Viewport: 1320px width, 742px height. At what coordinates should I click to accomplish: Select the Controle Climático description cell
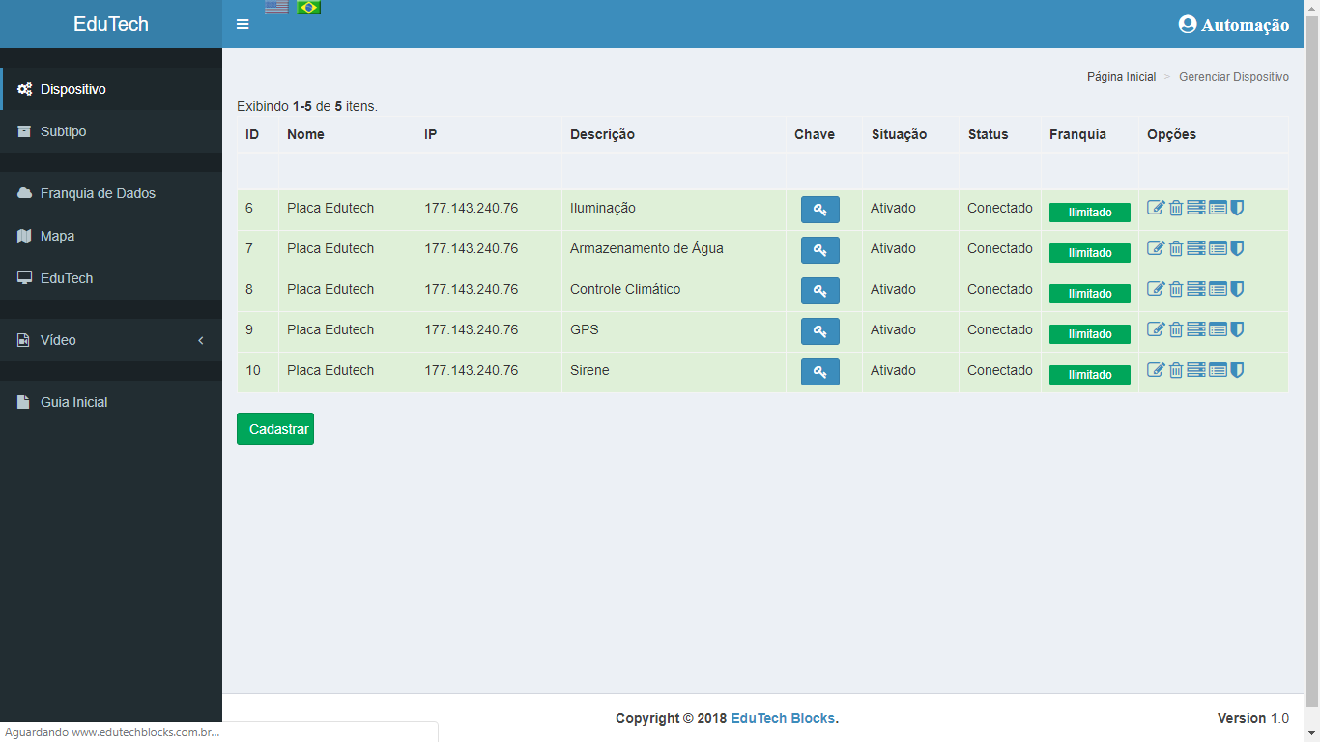point(674,291)
